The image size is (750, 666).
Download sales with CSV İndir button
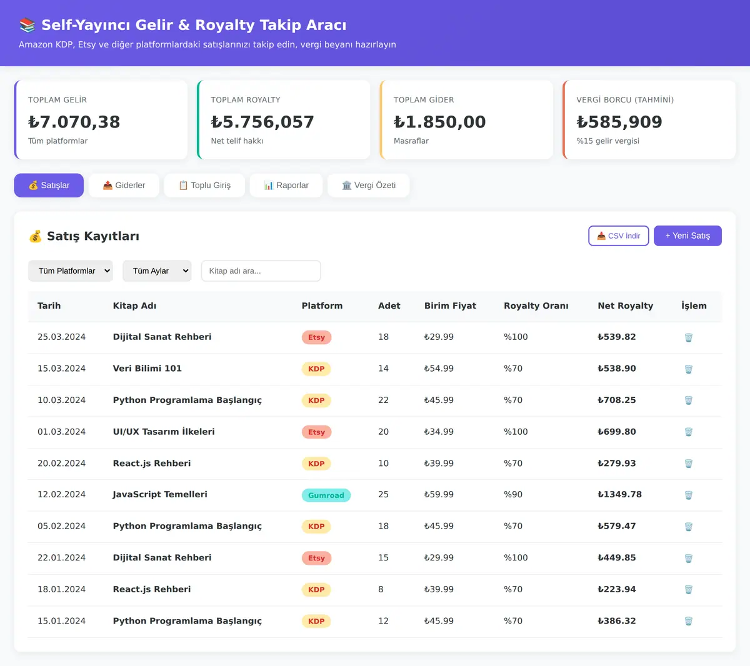(x=619, y=236)
